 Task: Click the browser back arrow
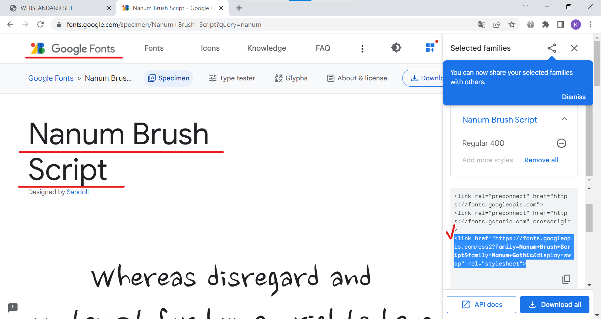[x=10, y=24]
